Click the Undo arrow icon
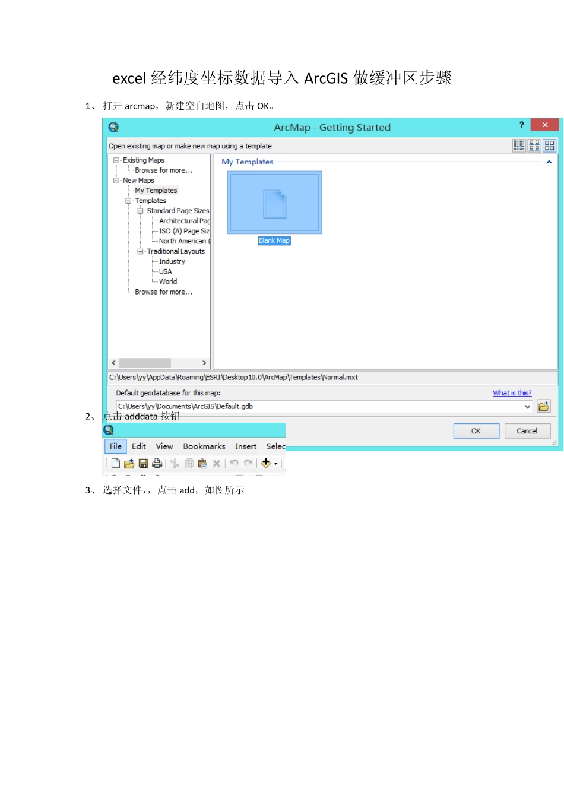564x798 pixels. (235, 463)
